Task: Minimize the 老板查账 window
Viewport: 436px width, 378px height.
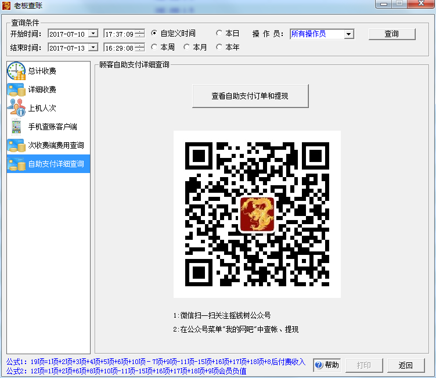Action: point(384,4)
